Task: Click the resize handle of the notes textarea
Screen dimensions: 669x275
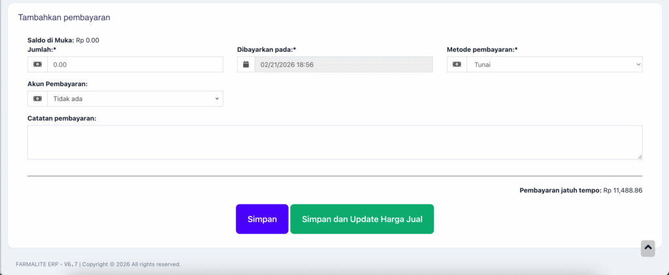Action: point(640,156)
